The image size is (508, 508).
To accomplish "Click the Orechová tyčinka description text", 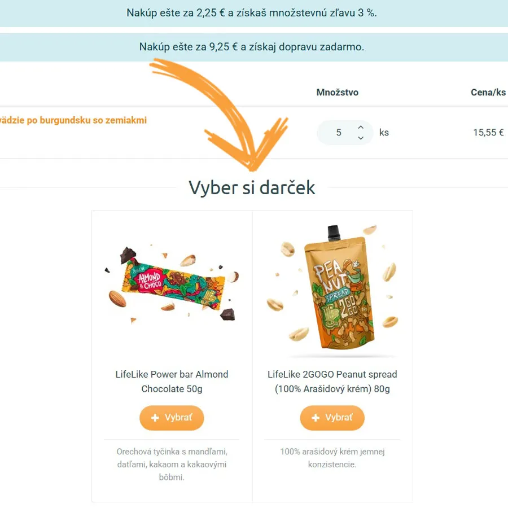I will coord(172,465).
